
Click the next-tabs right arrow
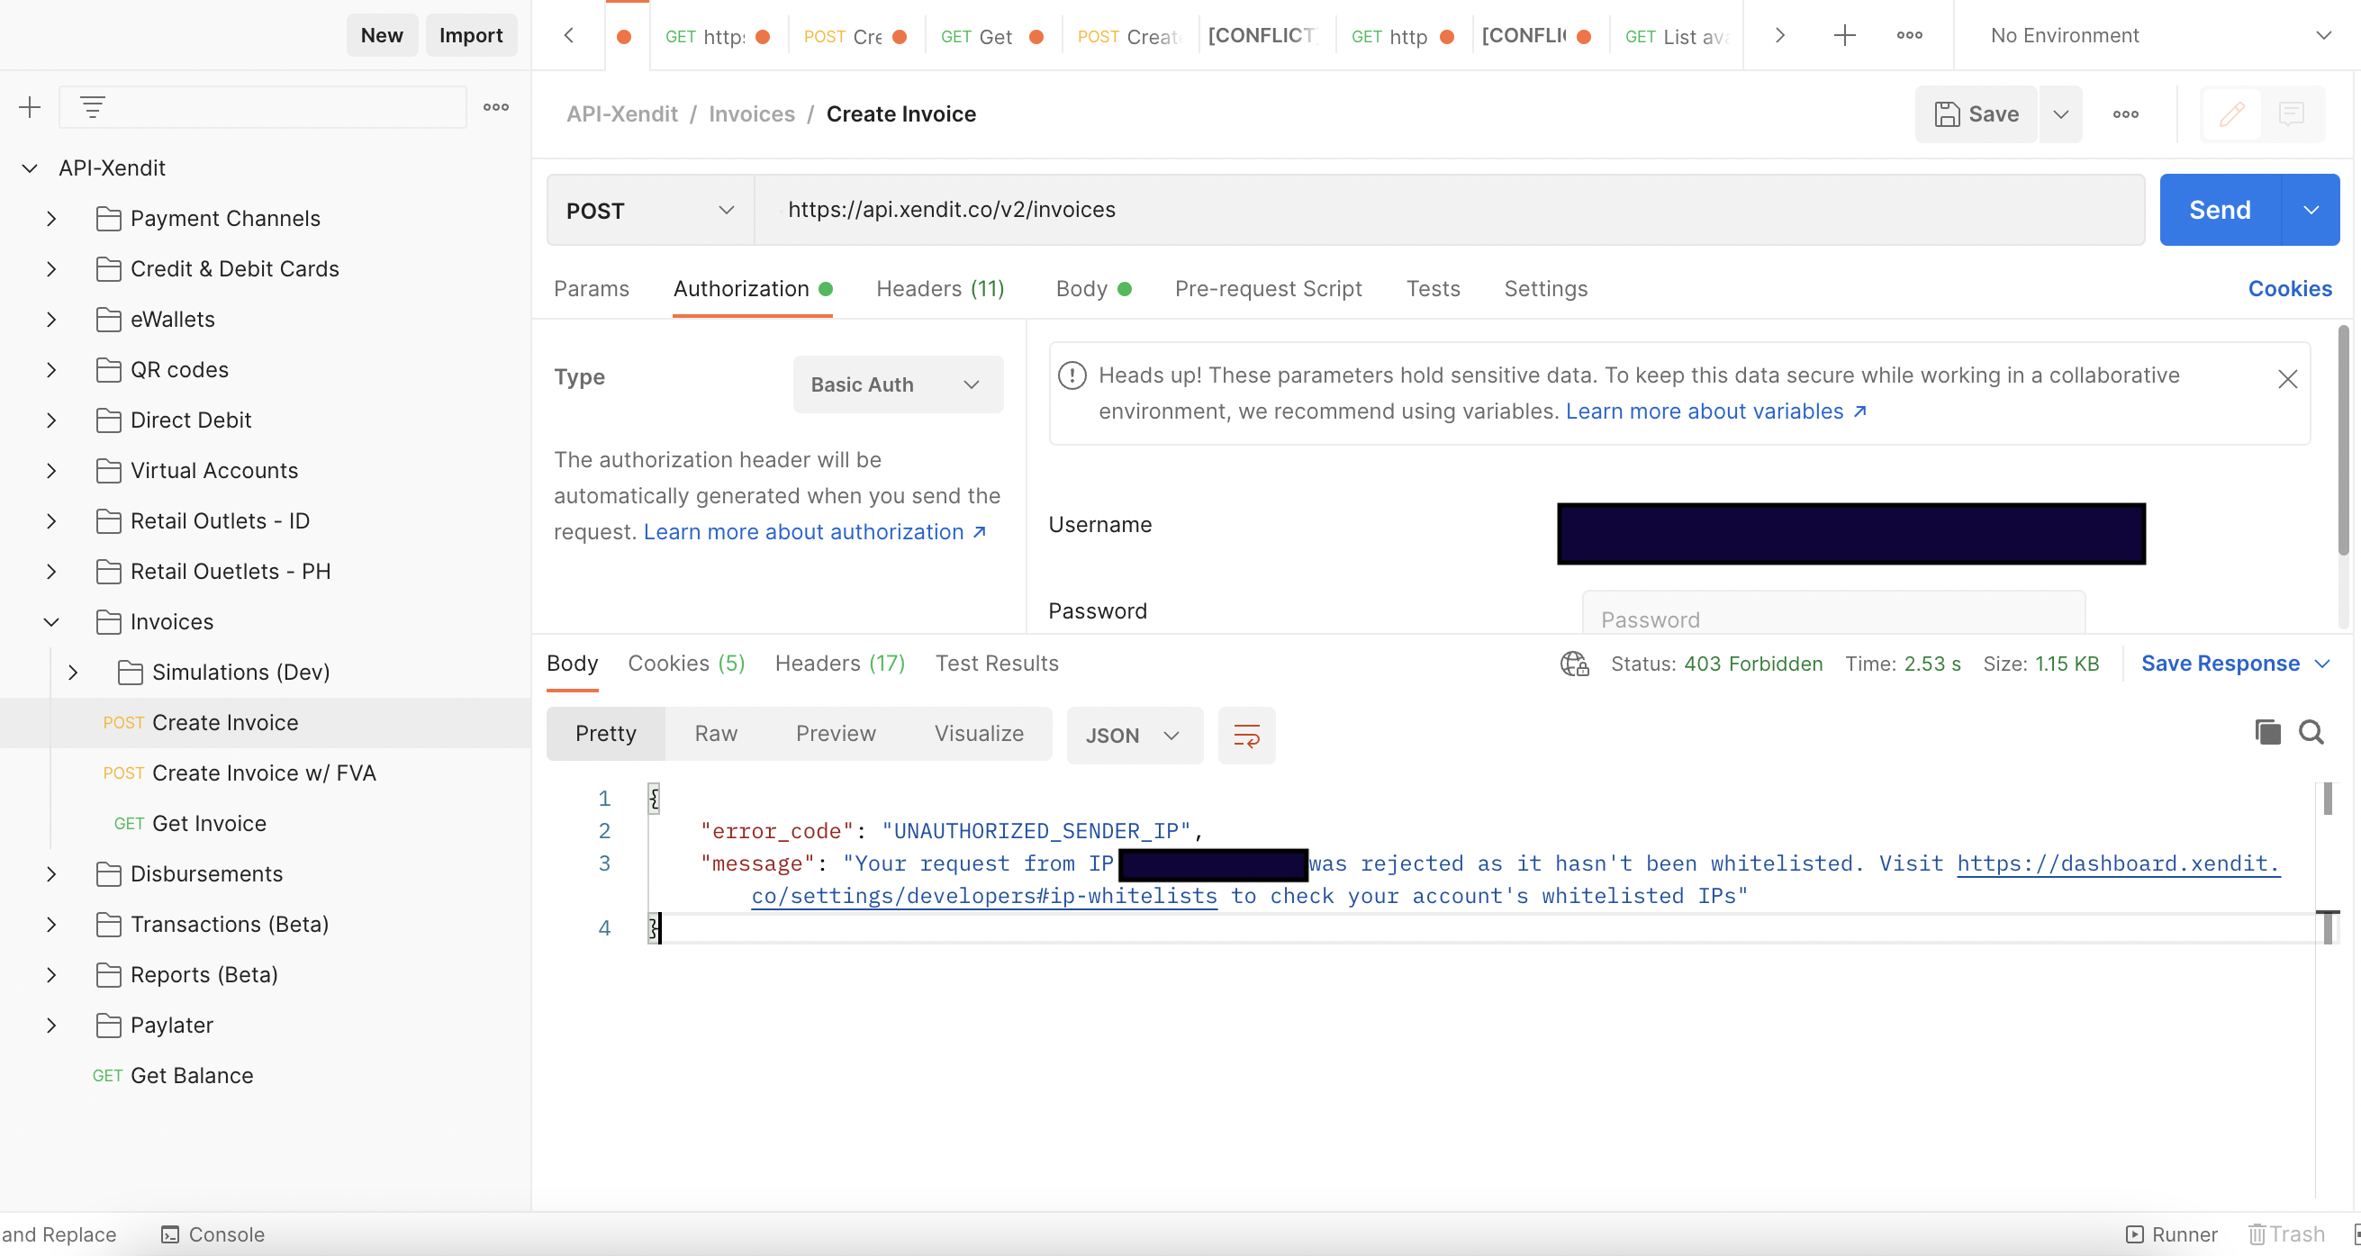1779,35
